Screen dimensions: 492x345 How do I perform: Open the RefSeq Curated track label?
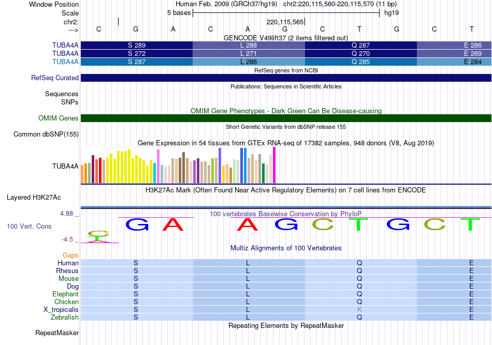55,78
